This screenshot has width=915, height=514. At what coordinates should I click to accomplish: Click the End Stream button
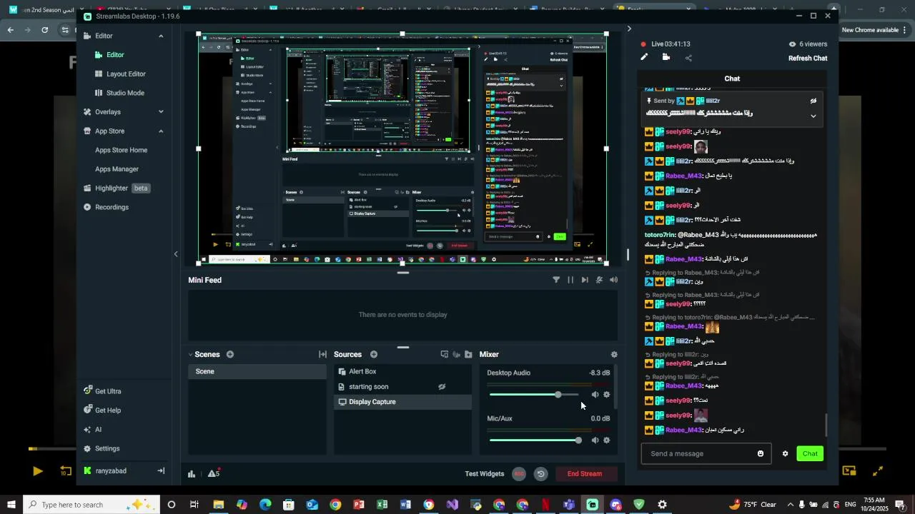(585, 474)
